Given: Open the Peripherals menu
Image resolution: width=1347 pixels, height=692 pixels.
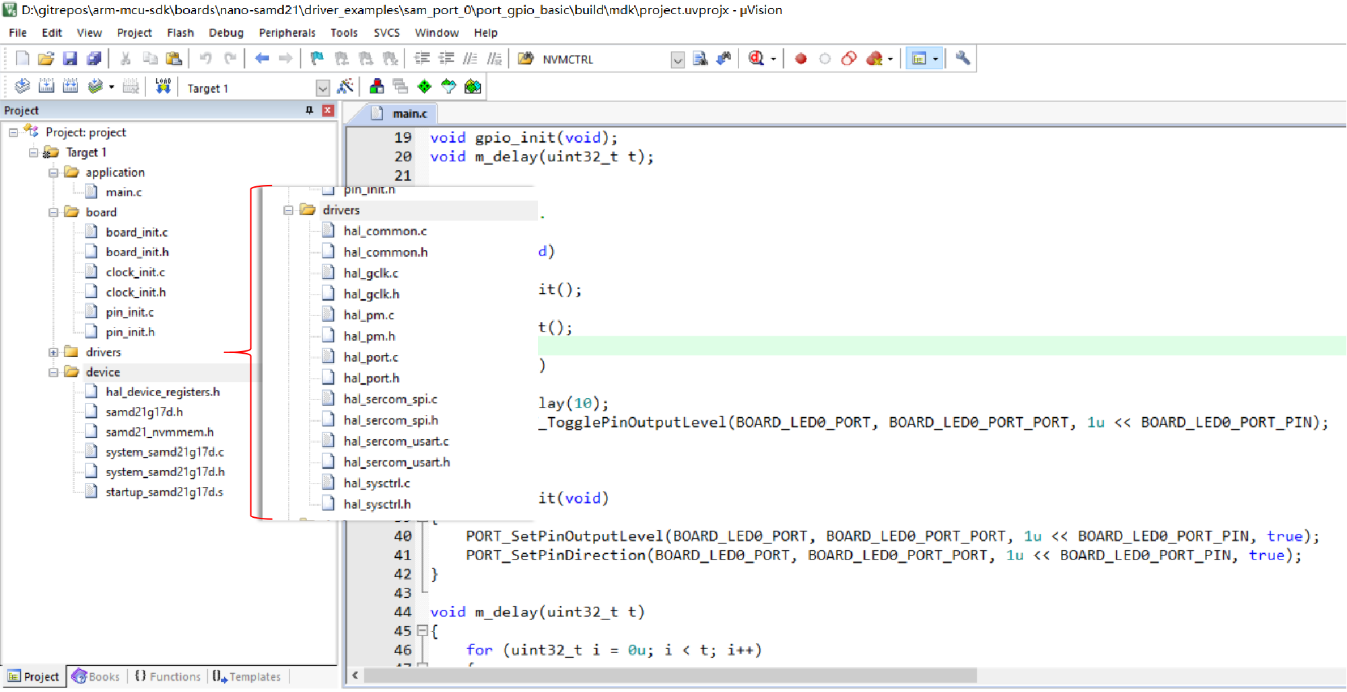Looking at the screenshot, I should 287,32.
